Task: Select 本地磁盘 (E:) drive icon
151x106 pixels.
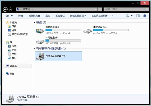Action: coord(40,42)
